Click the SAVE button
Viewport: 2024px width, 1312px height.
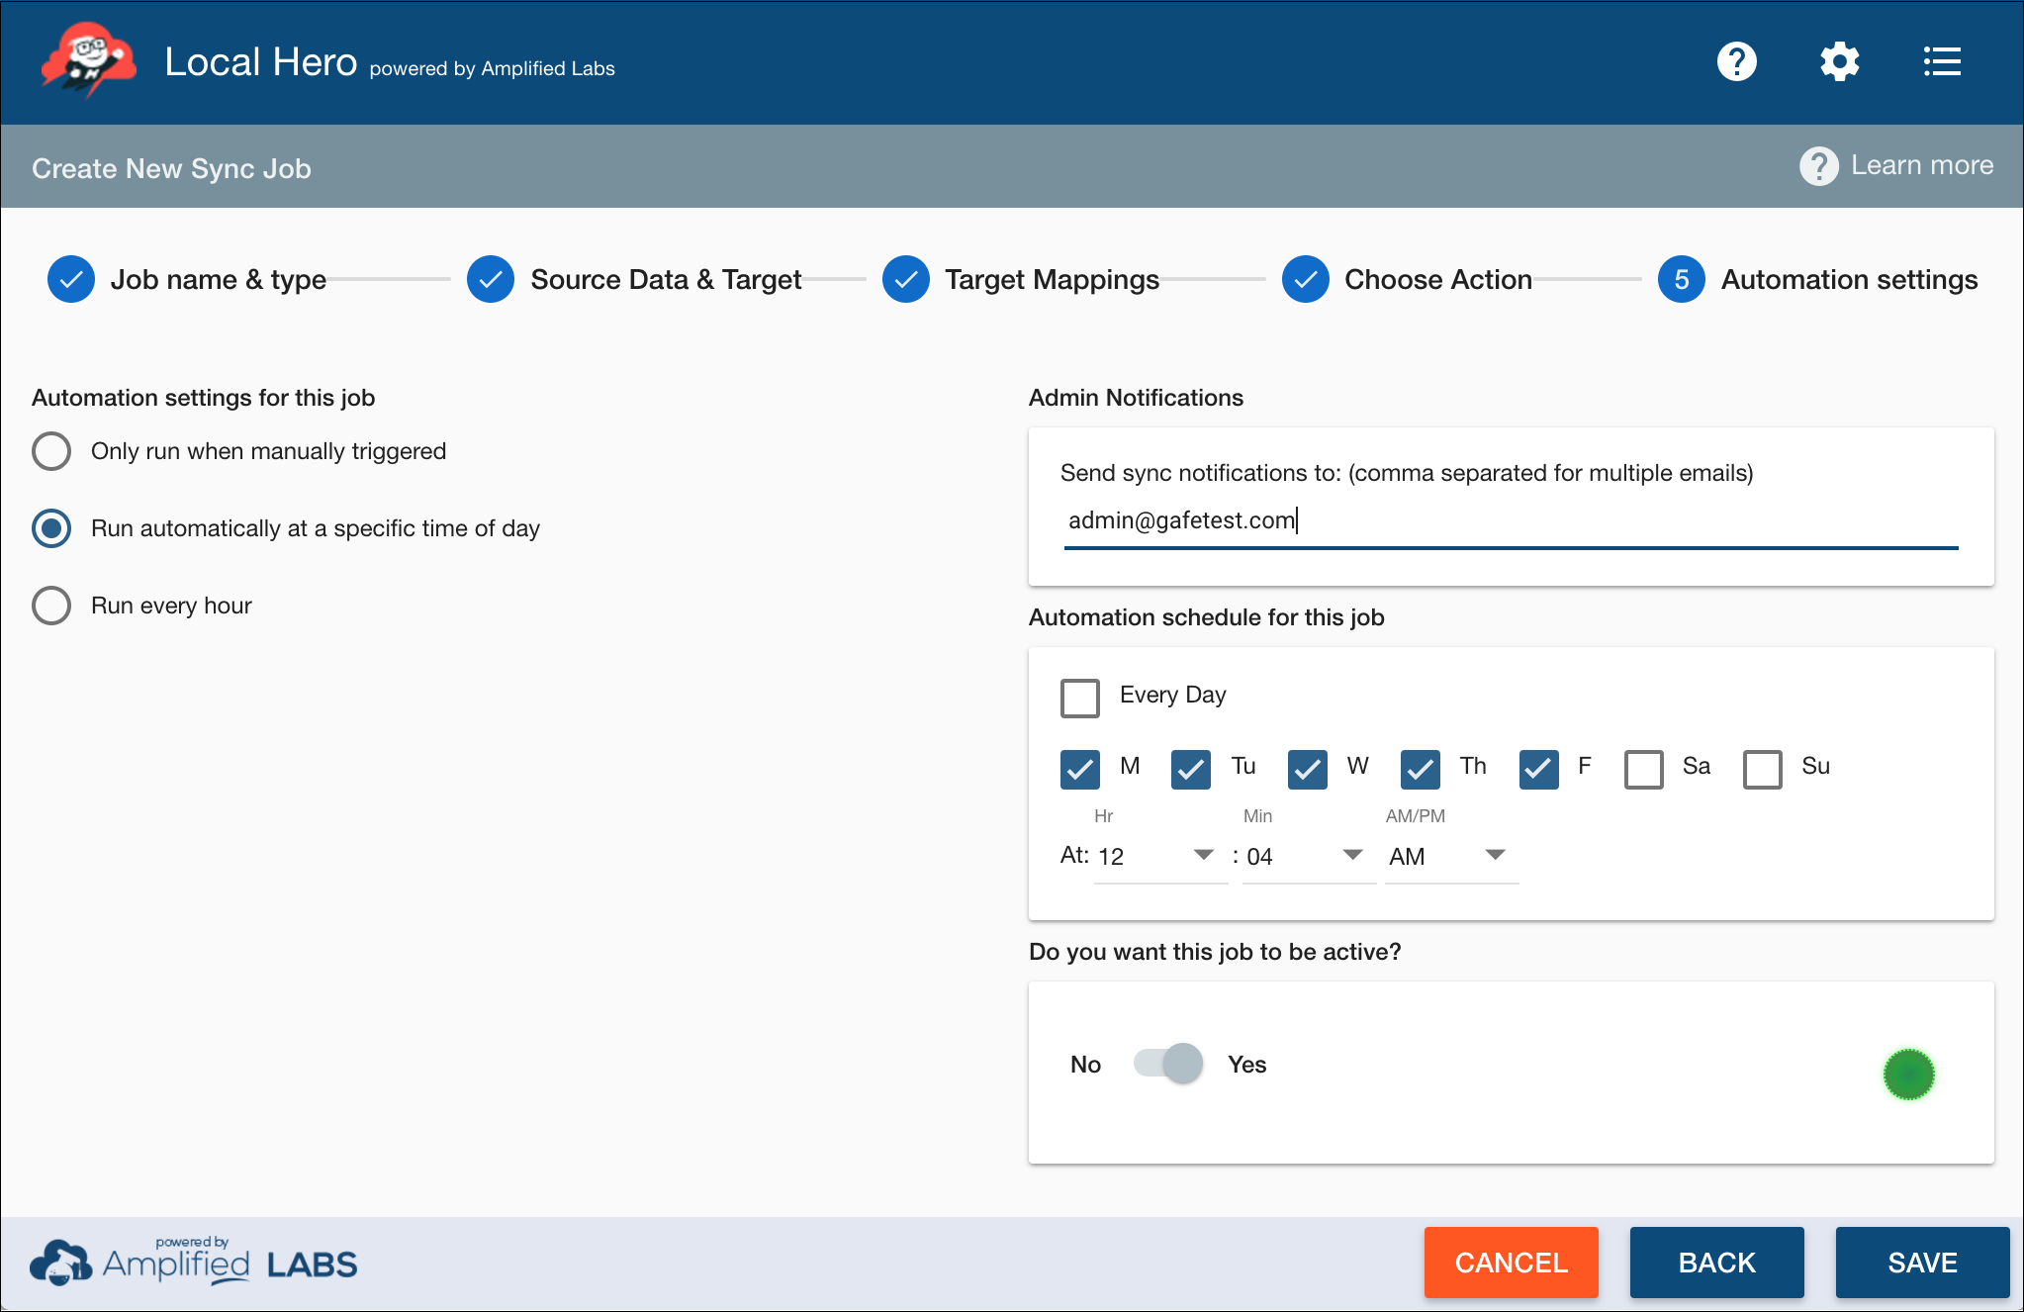click(x=1921, y=1263)
